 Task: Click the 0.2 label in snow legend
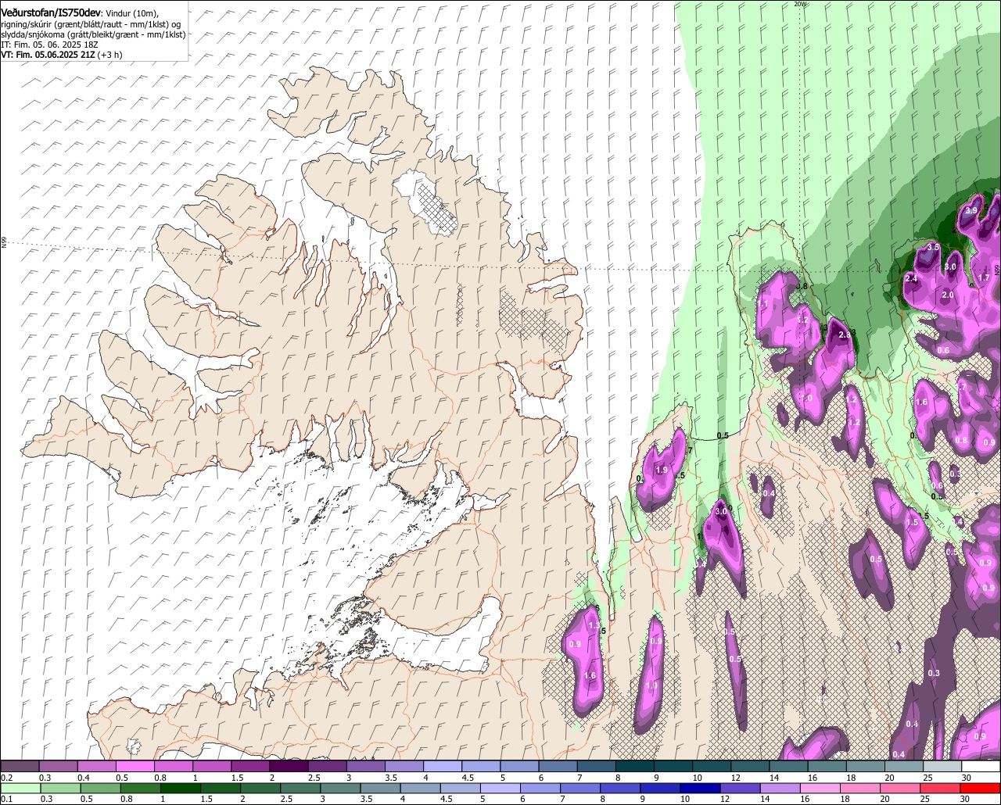[6, 778]
